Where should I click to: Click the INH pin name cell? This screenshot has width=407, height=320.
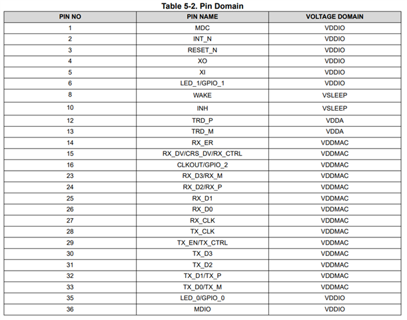203,107
